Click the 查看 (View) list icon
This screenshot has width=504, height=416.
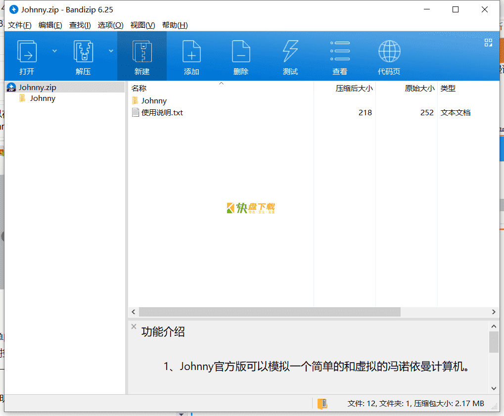click(340, 51)
